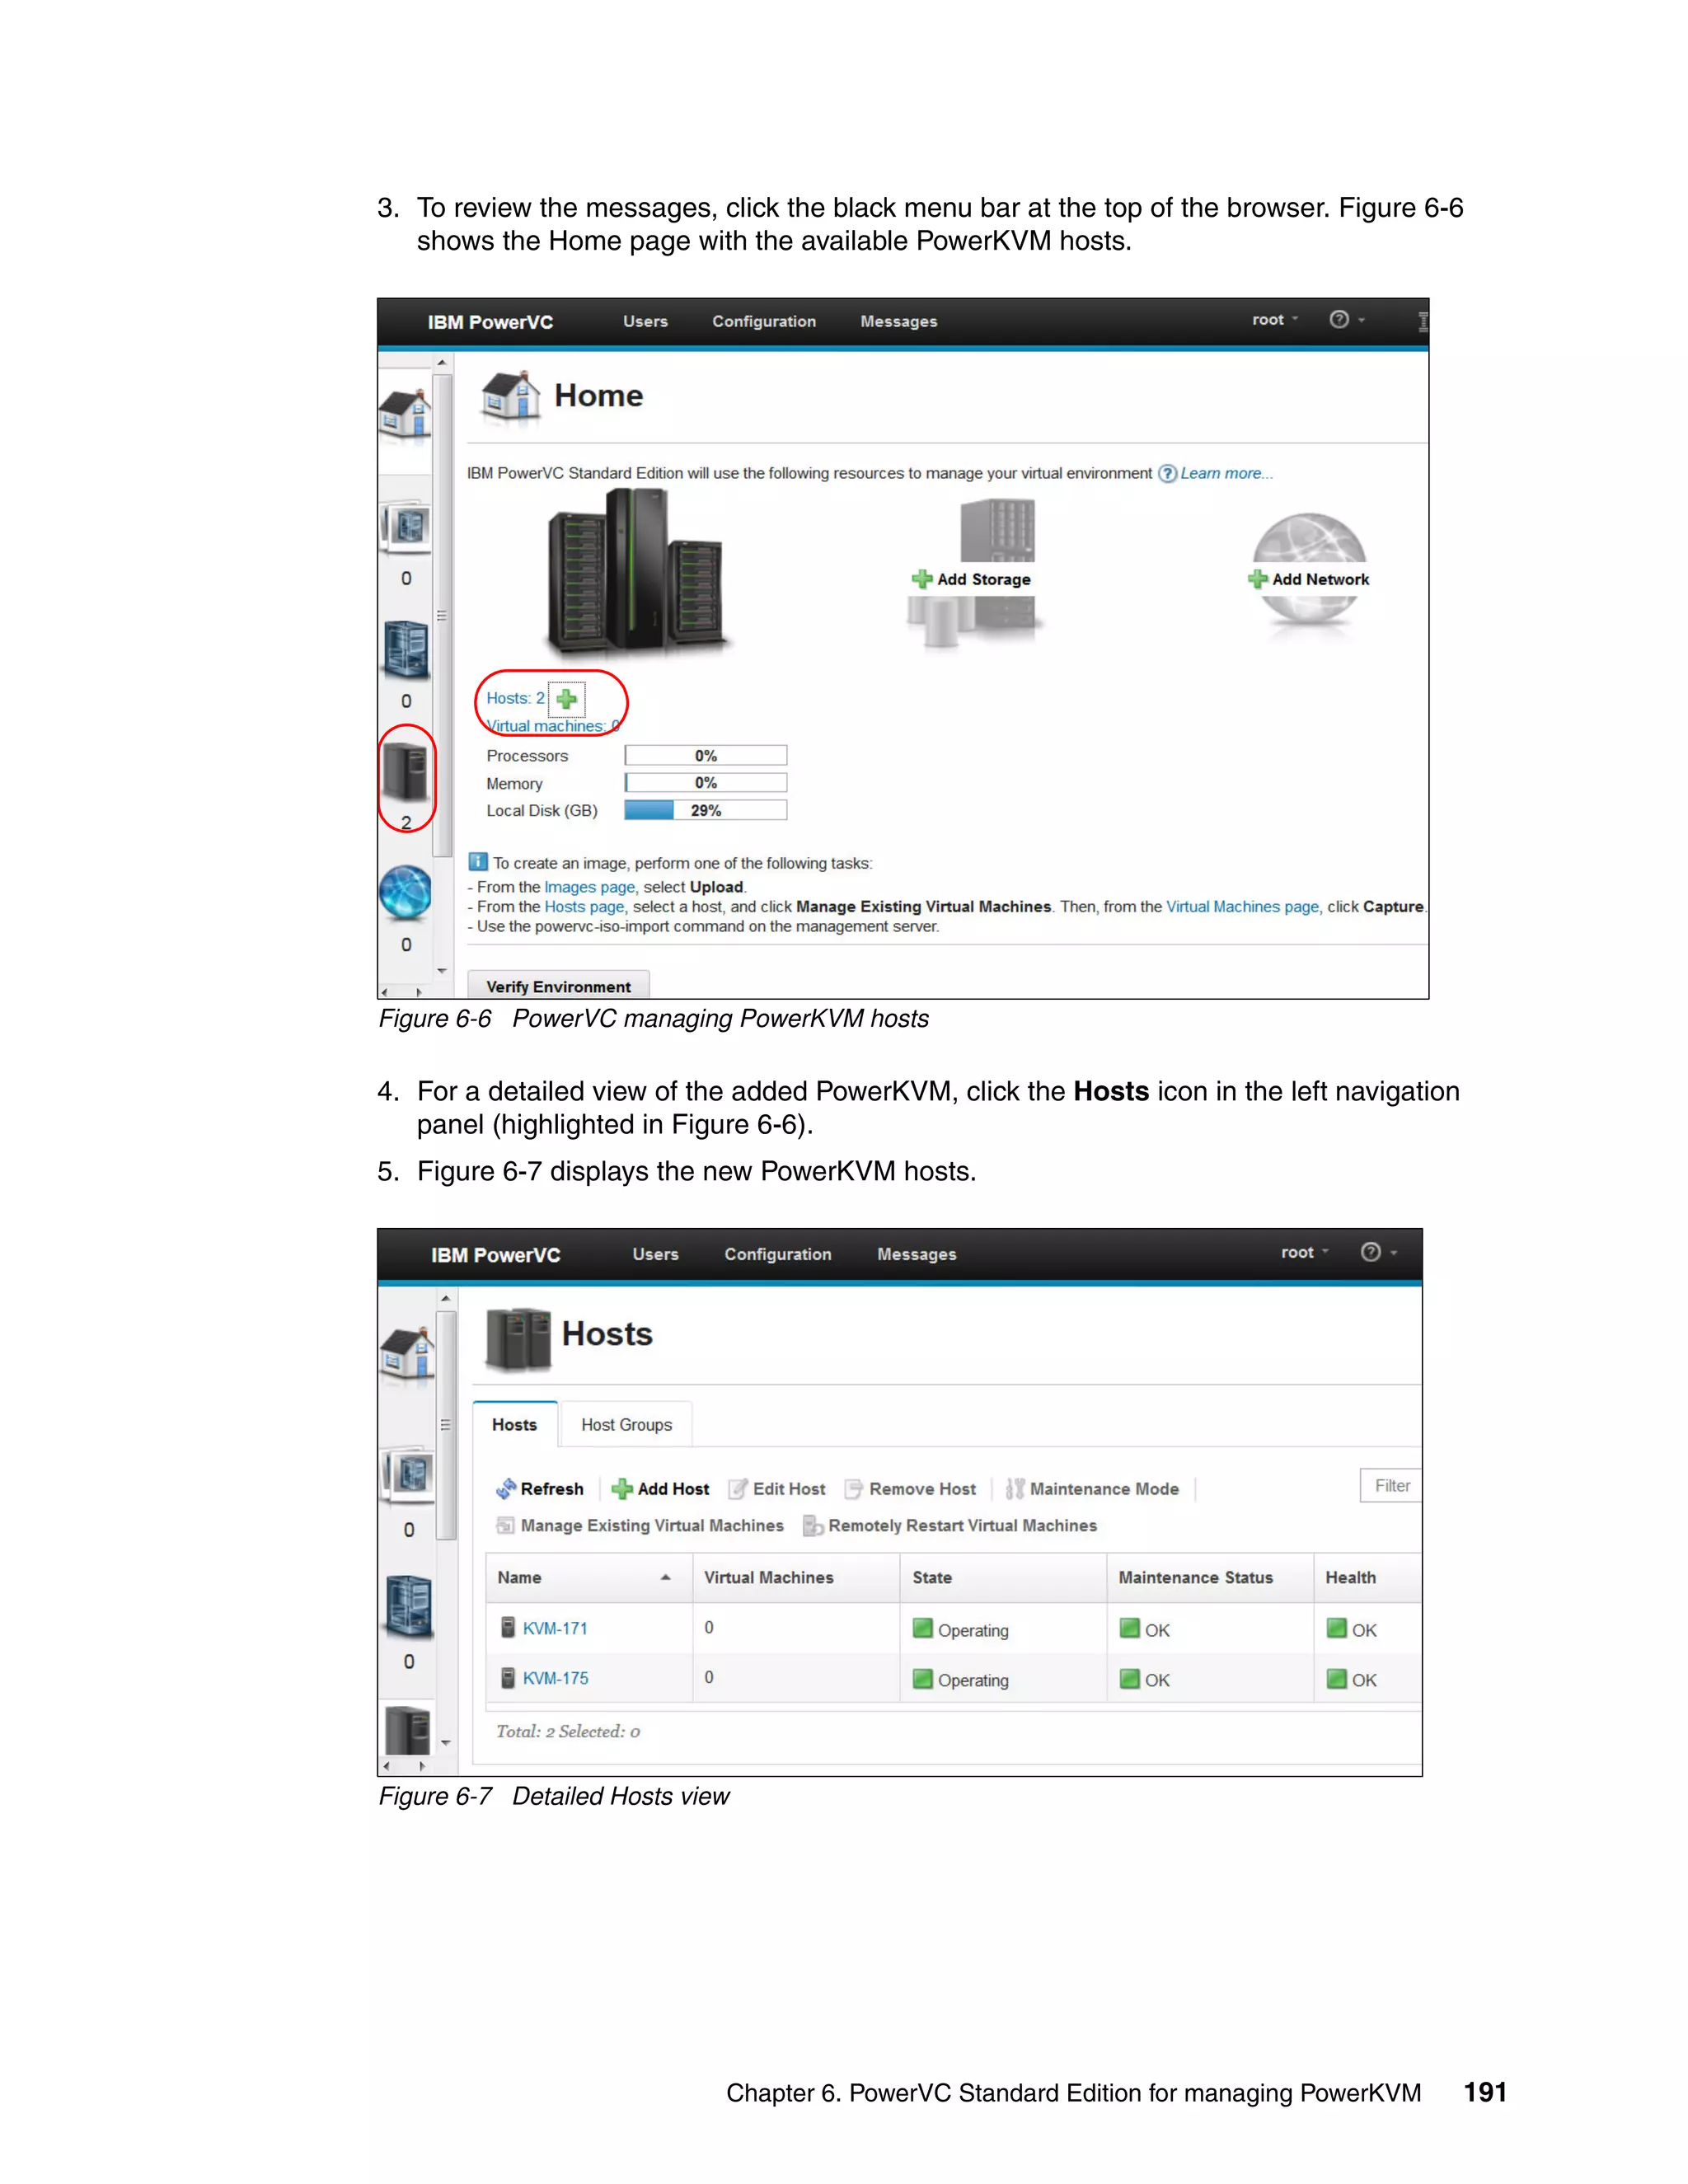Follow the Learn more link
This screenshot has height=2184, width=1688.
pos(1226,473)
